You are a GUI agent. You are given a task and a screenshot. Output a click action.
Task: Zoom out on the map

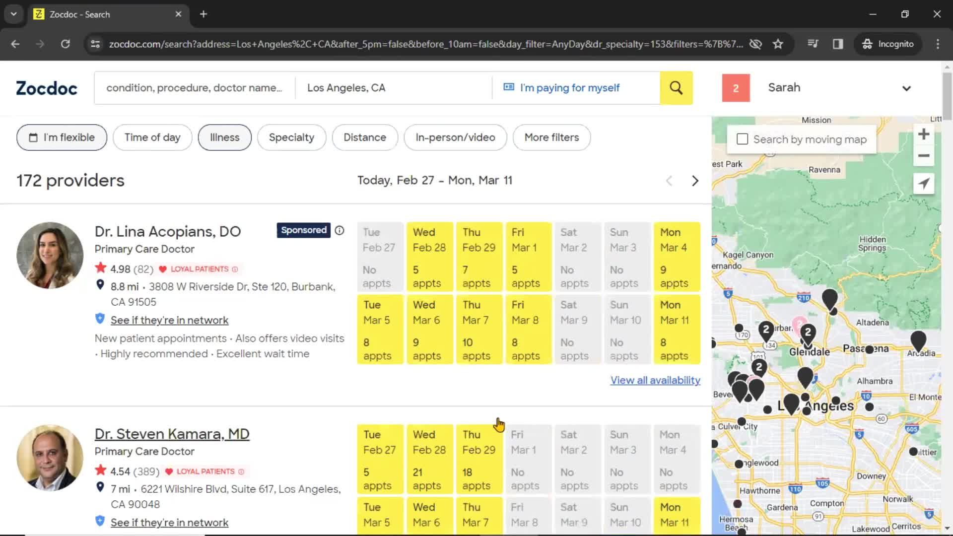tap(924, 155)
